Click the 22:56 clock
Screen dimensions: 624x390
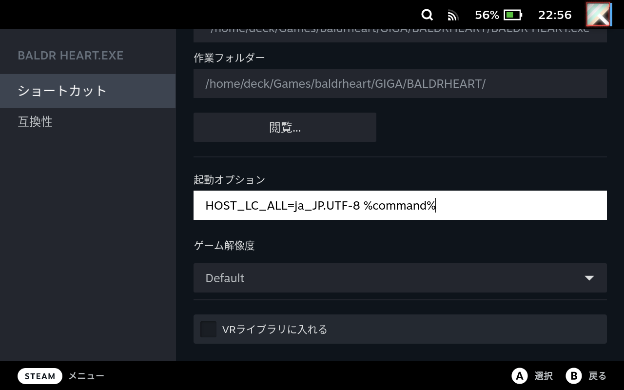tap(555, 15)
